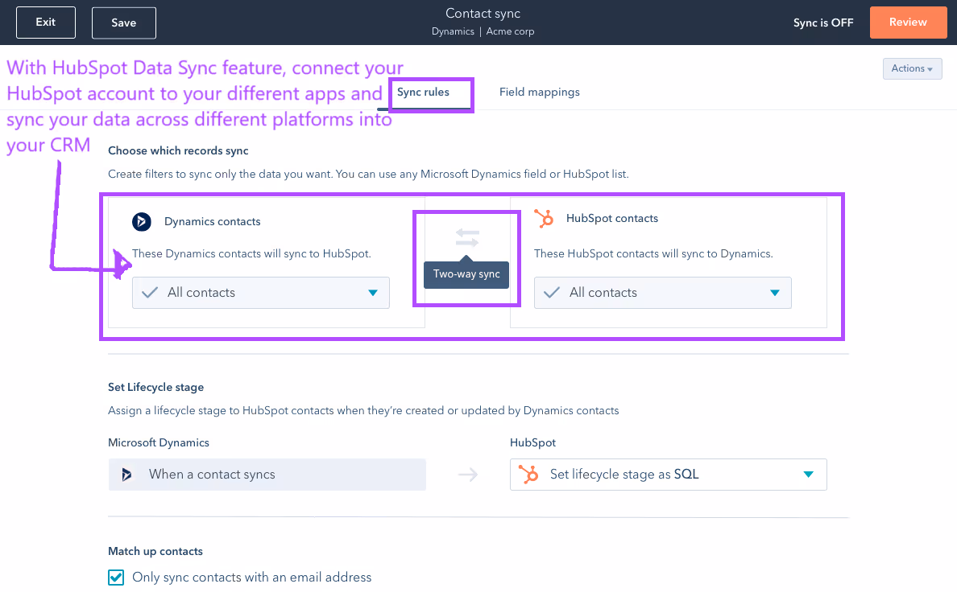Click the Dynamics logo beside Dynamics contacts
Viewport: 957px width, 592px height.
coord(142,221)
